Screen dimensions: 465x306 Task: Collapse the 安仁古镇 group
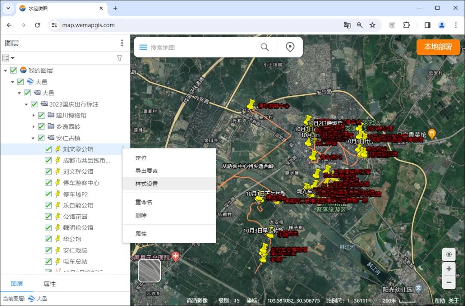tap(34, 138)
